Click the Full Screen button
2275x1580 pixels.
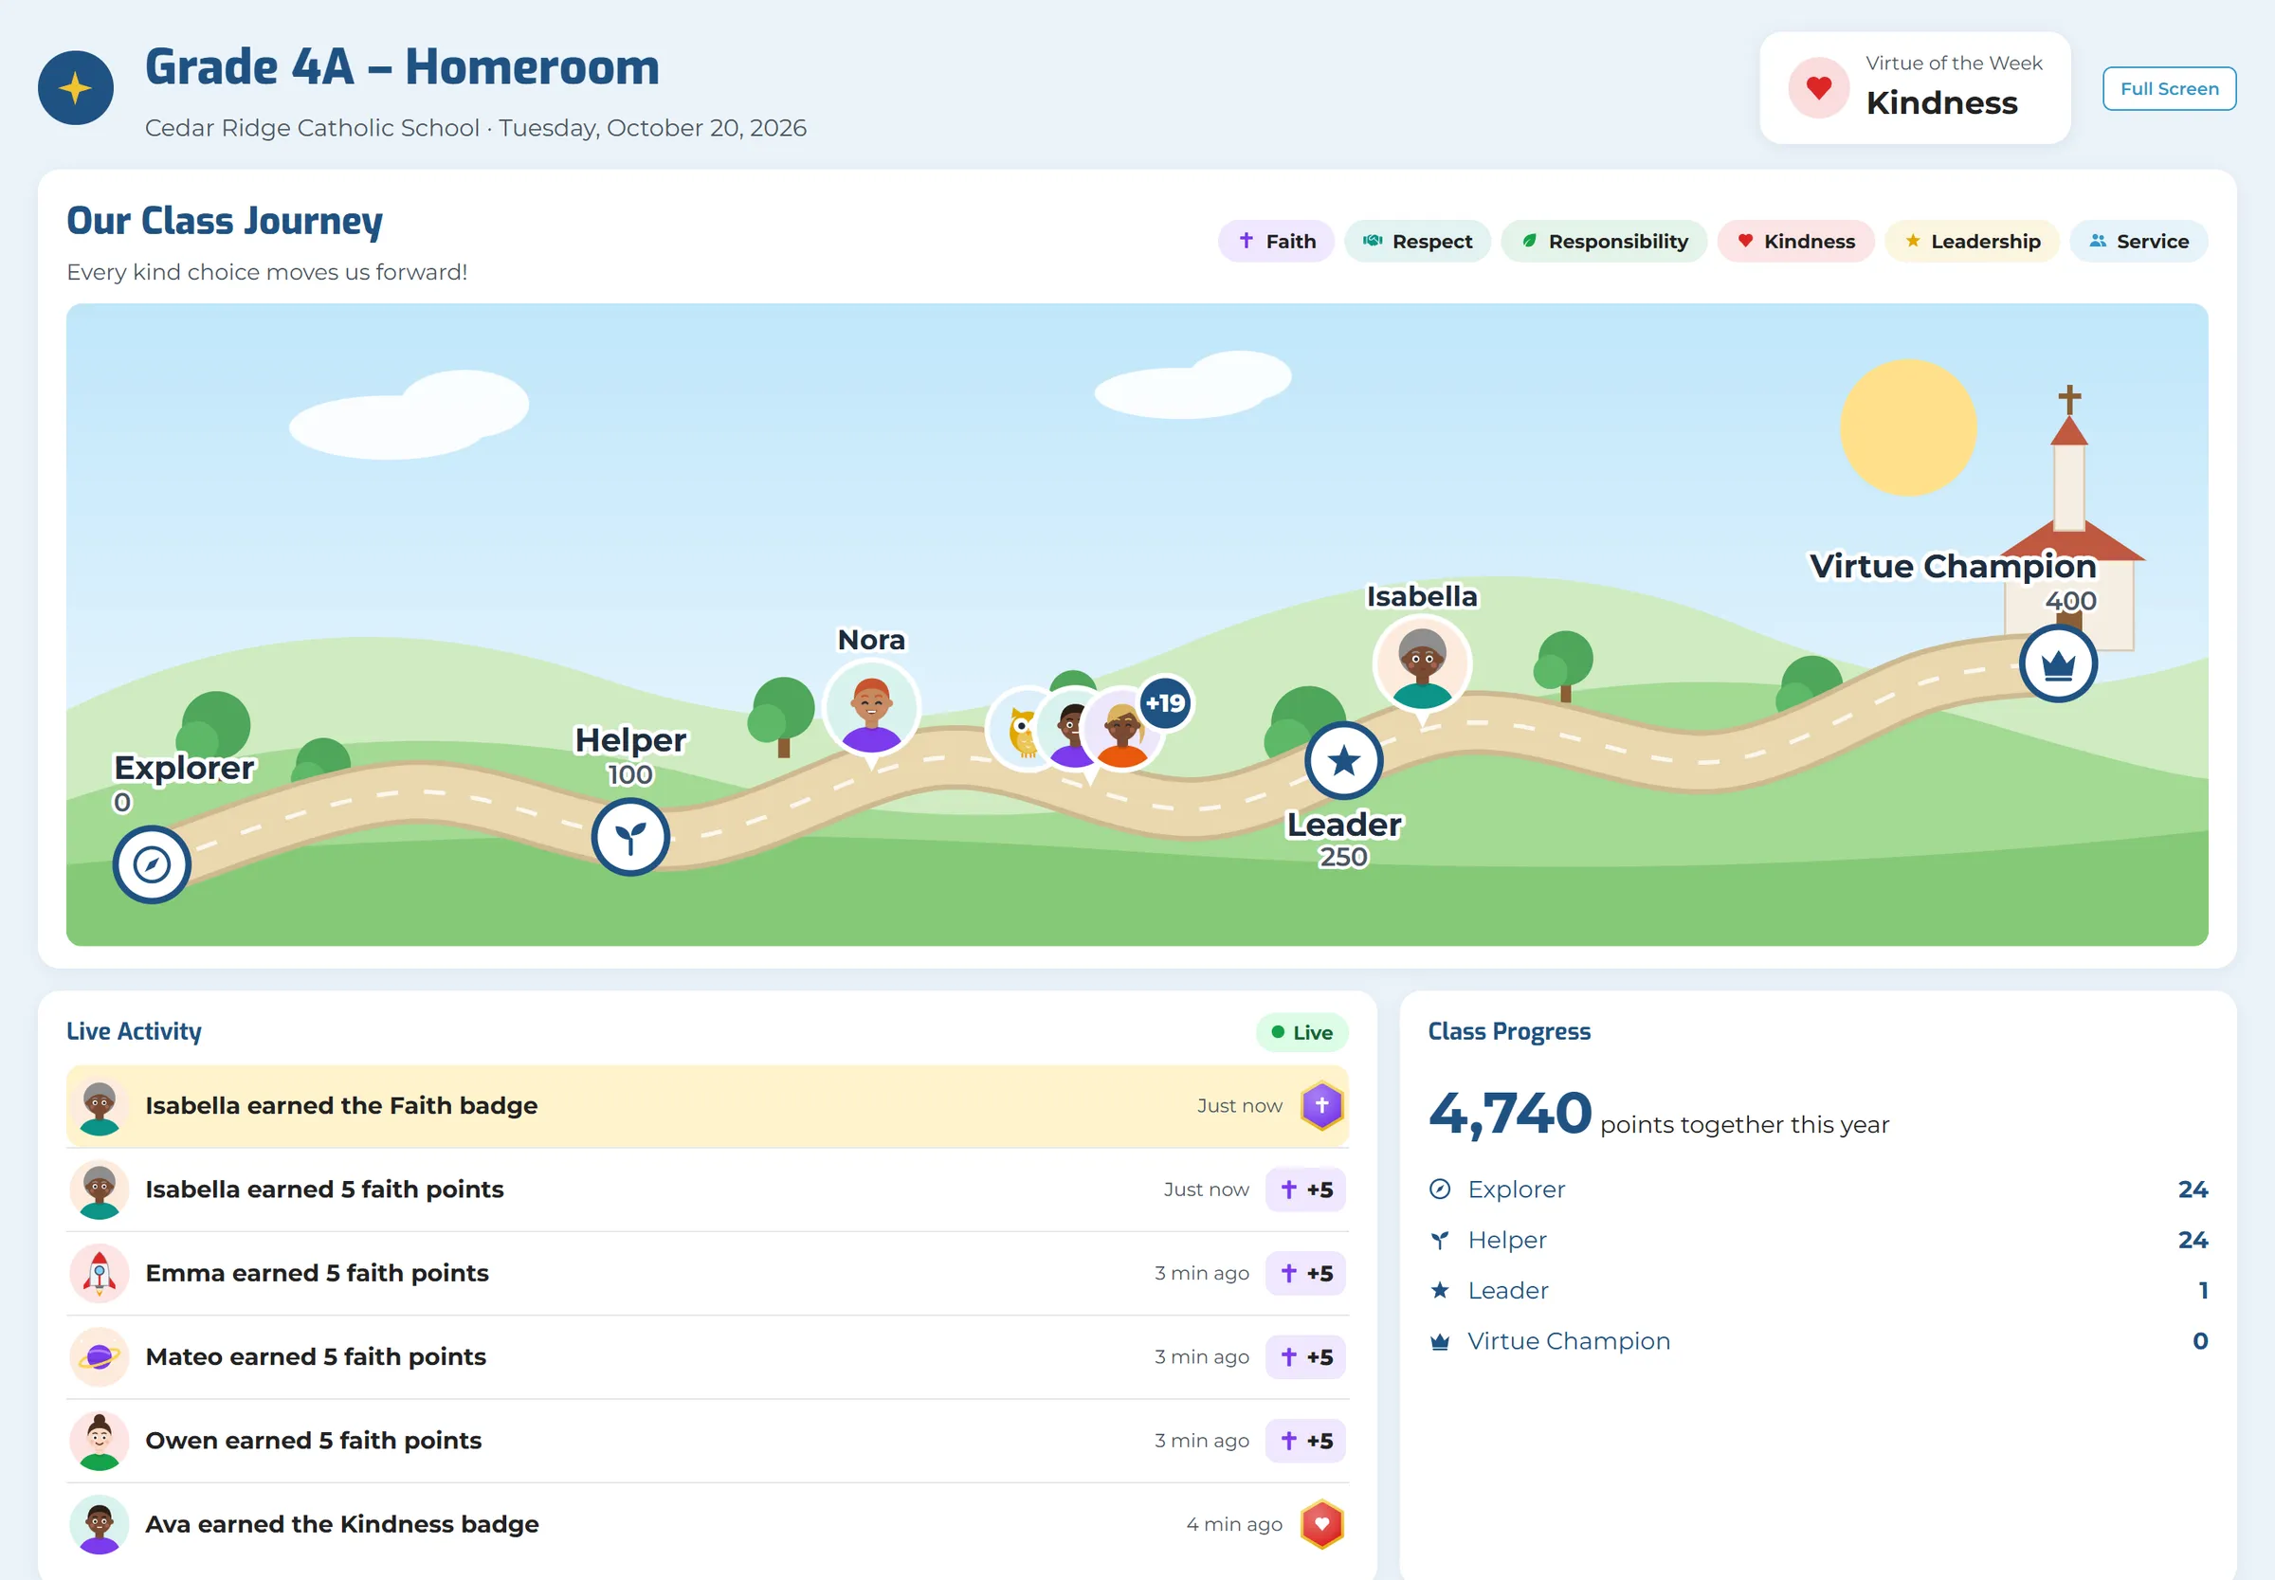pyautogui.click(x=2168, y=89)
